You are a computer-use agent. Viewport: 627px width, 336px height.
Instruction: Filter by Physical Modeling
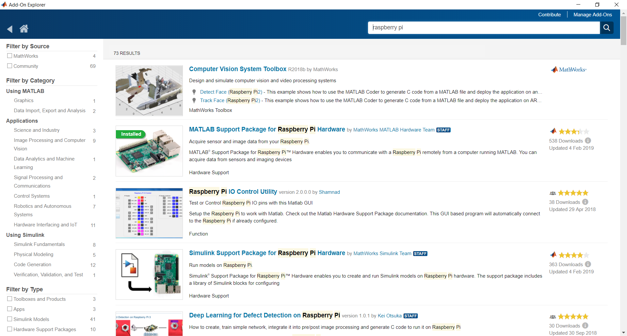tap(33, 254)
